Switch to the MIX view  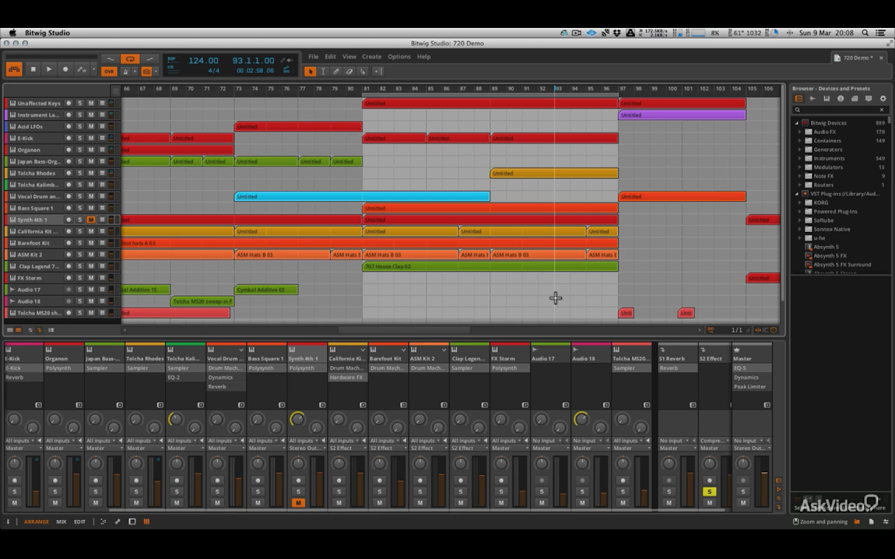(62, 521)
